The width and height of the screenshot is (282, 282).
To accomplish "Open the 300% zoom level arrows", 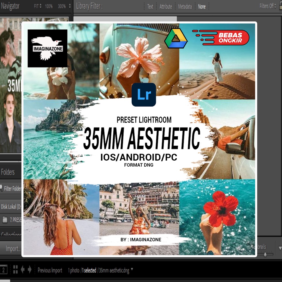I will pos(70,7).
